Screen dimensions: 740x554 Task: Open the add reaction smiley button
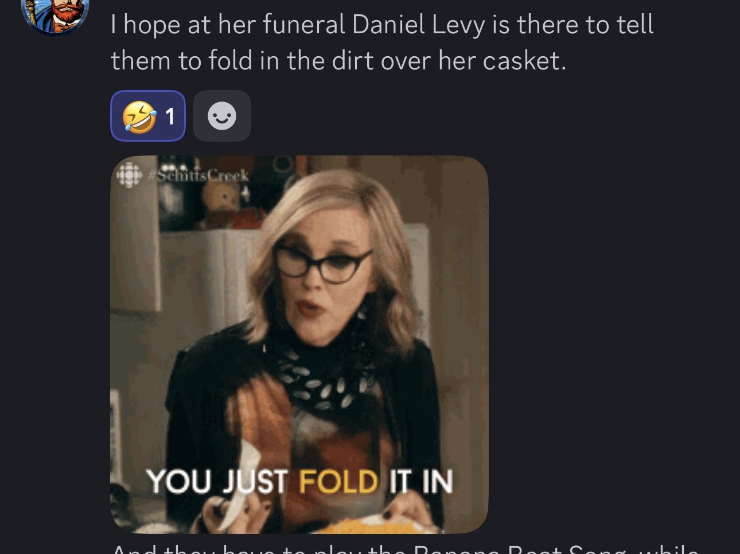pos(222,116)
